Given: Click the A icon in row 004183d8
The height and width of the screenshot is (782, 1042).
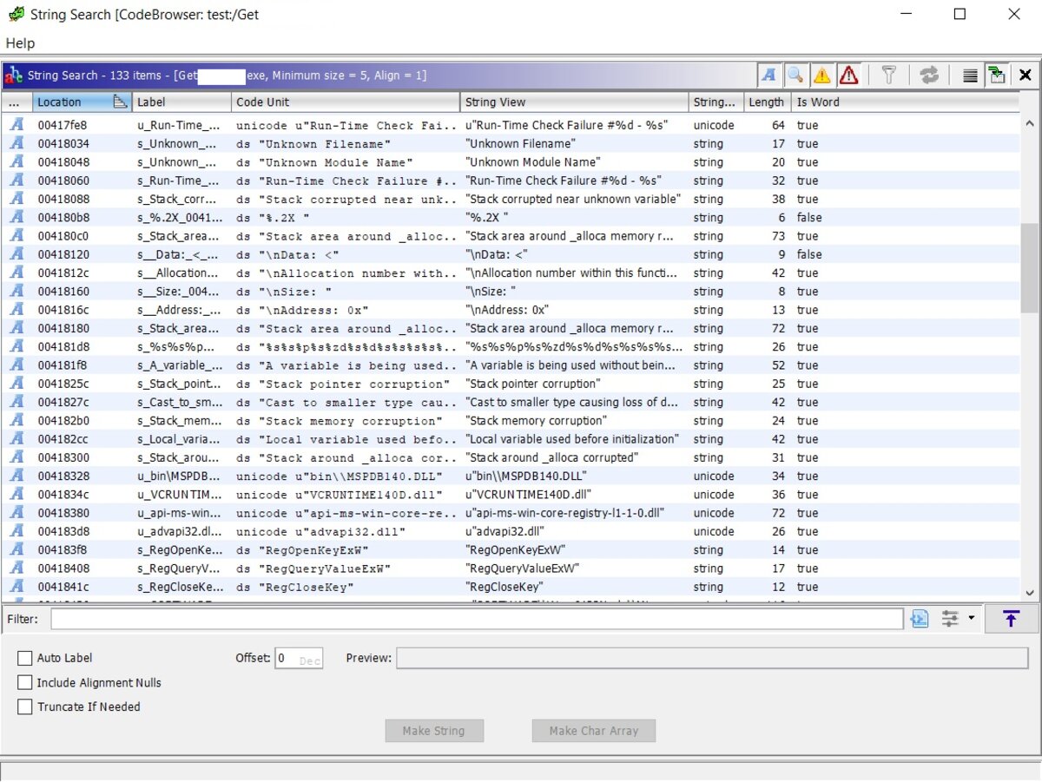Looking at the screenshot, I should pyautogui.click(x=16, y=531).
